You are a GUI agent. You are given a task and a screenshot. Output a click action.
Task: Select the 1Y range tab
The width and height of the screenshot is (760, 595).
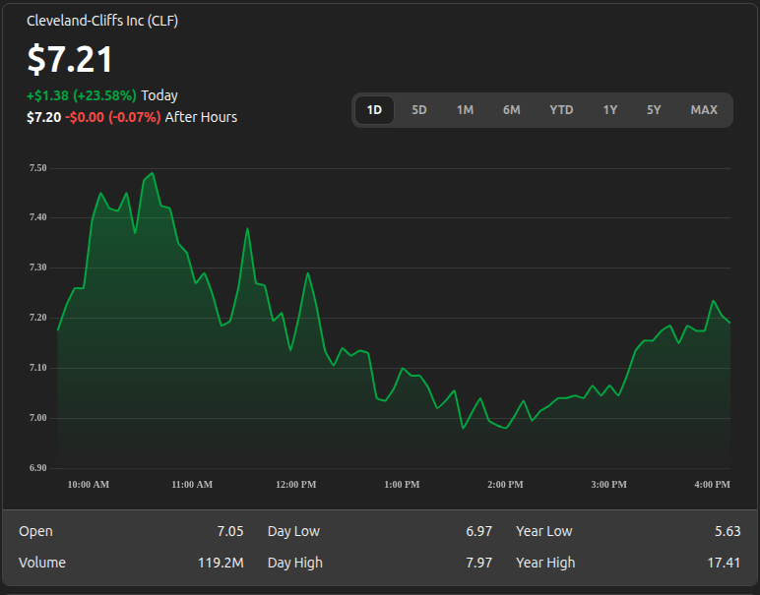pos(609,110)
